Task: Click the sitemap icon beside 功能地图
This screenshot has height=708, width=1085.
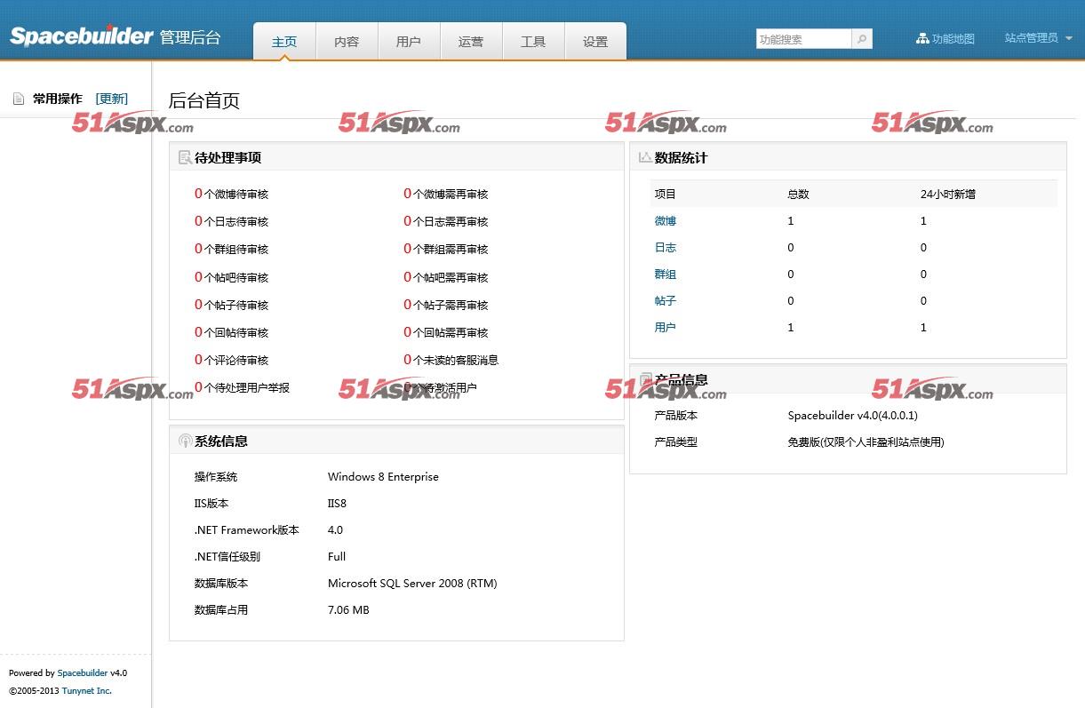Action: 921,39
